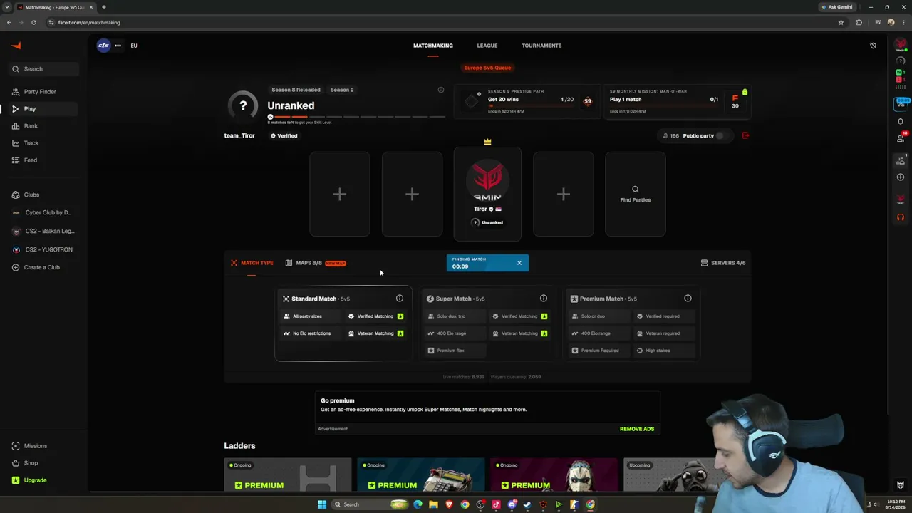The width and height of the screenshot is (912, 513).
Task: Switch to the League tab
Action: [487, 46]
